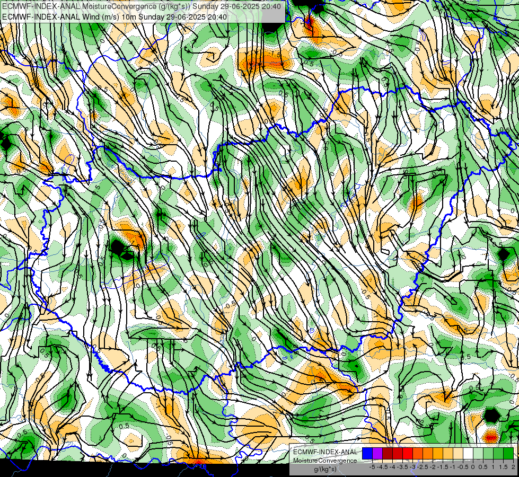The width and height of the screenshot is (519, 477).
Task: Select legend swatch between -2.5 and -2
Action: tap(428, 453)
